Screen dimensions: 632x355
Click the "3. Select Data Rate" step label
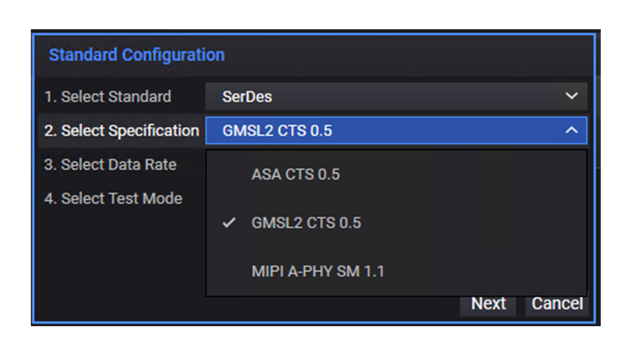coord(110,164)
